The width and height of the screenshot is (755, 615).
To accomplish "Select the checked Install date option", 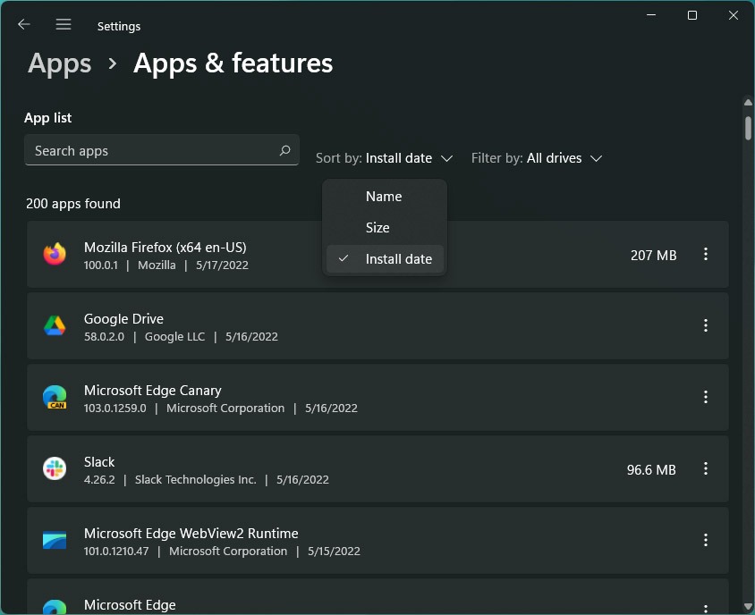I will click(x=398, y=259).
